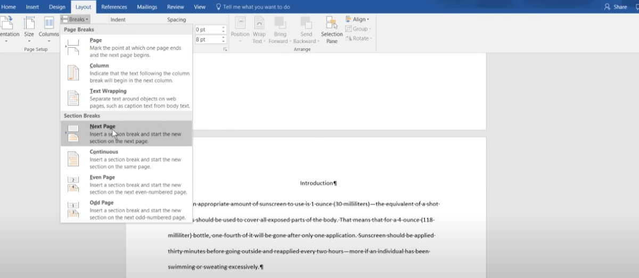Screen dimensions: 639x278
Task: Click the line starting "milliliter)·bottle"
Action: (x=301, y=235)
